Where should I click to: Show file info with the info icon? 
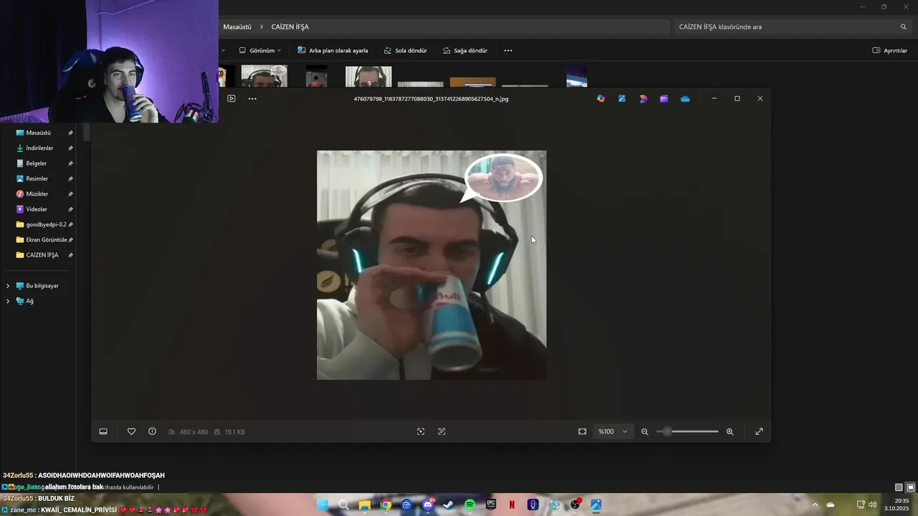pos(152,431)
